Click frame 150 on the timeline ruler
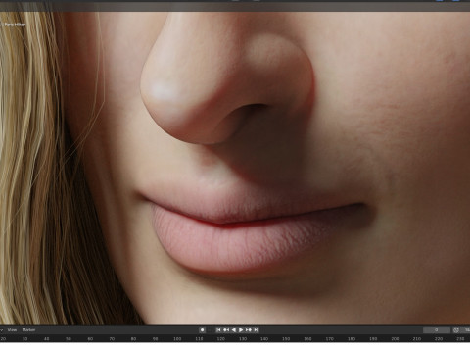 pyautogui.click(x=286, y=339)
